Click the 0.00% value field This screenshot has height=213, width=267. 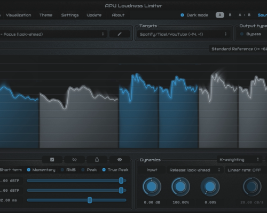[x=210, y=202]
